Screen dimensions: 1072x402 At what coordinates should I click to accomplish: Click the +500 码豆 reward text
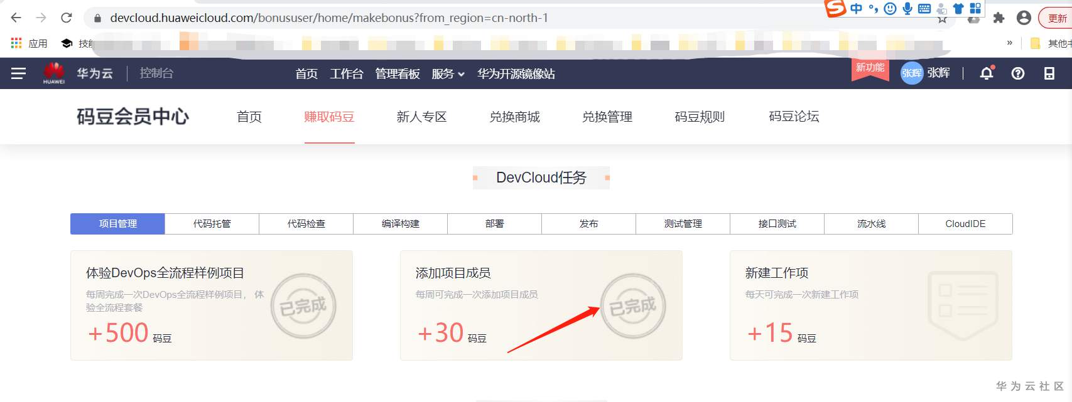129,333
